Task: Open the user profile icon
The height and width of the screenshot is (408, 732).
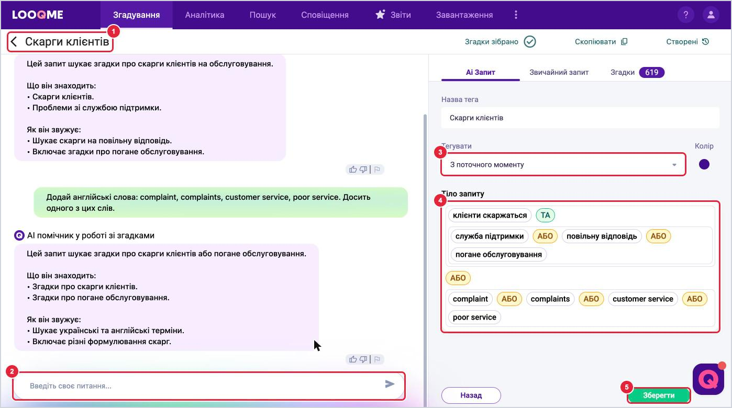Action: tap(711, 15)
